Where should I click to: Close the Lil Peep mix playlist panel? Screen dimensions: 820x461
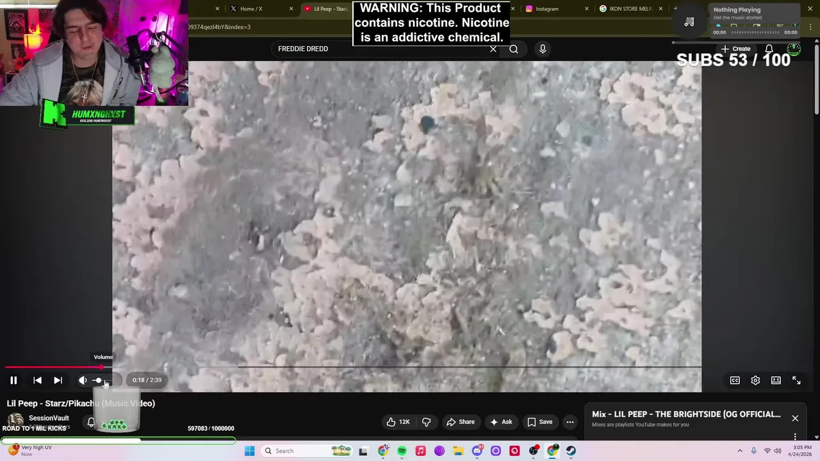pos(795,418)
